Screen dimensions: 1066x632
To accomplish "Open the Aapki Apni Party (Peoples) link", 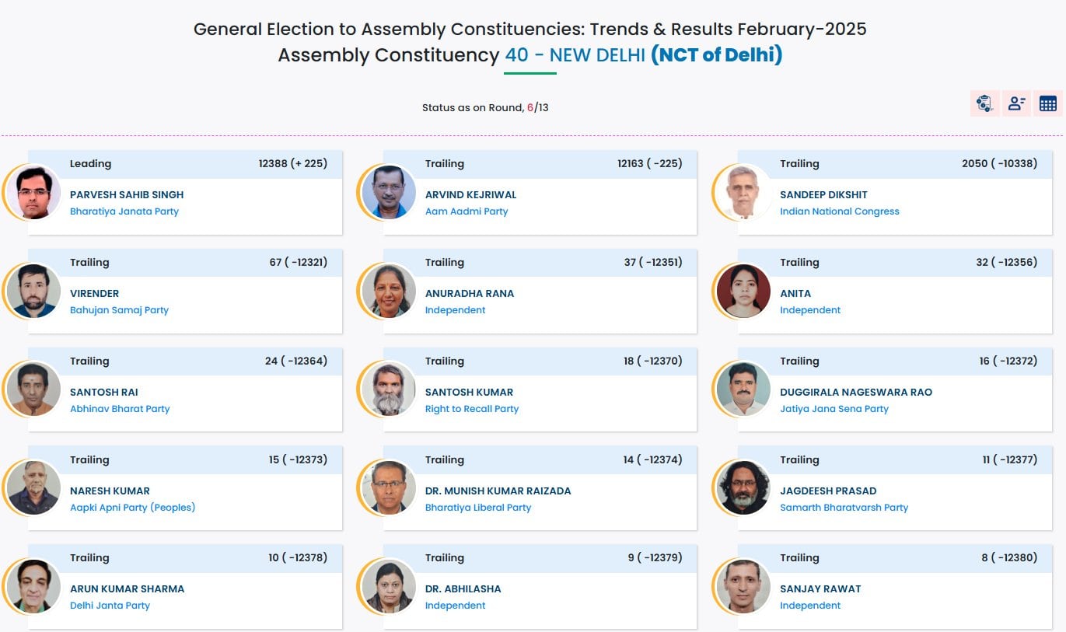I will [x=132, y=507].
